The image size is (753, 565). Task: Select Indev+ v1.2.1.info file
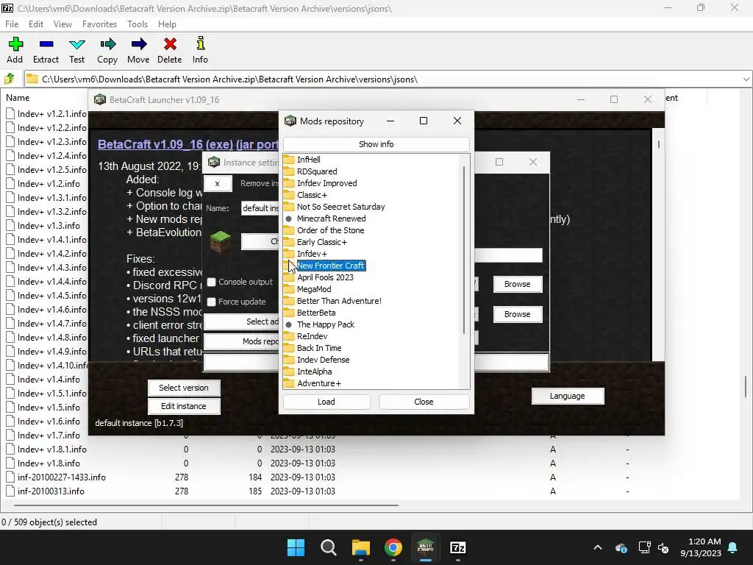click(x=52, y=114)
